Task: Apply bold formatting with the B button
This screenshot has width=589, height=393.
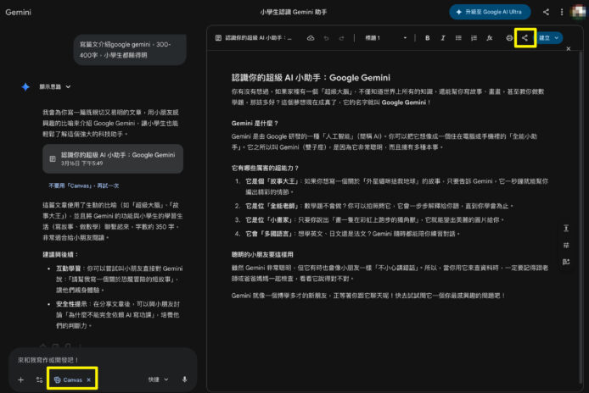Action: [x=427, y=38]
